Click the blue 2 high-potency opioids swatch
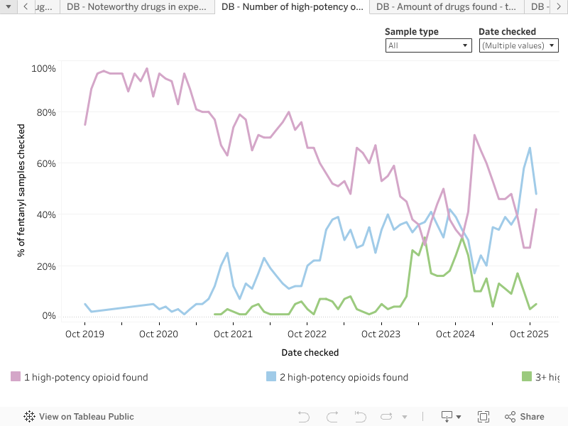 point(271,377)
